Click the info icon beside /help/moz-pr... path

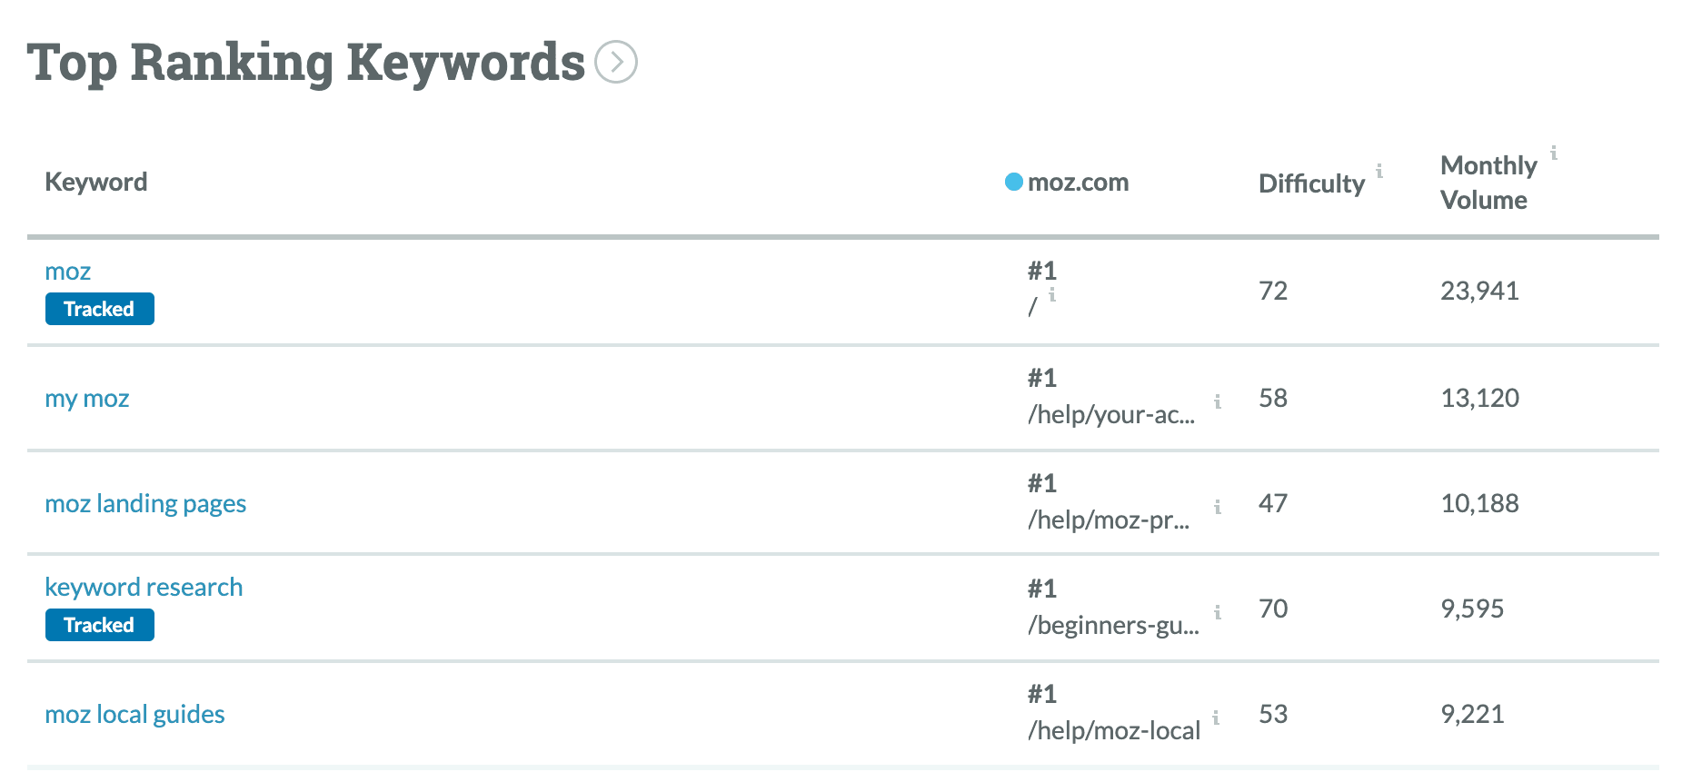tap(1217, 506)
